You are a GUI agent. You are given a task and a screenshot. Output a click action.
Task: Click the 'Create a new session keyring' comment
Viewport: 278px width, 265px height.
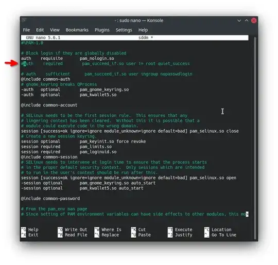(x=59, y=136)
